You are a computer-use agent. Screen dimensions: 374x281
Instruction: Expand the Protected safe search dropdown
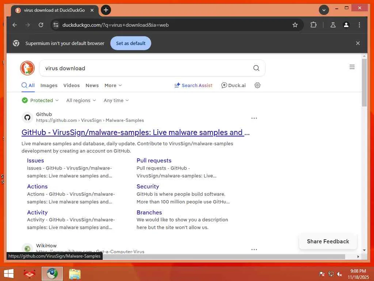(40, 100)
